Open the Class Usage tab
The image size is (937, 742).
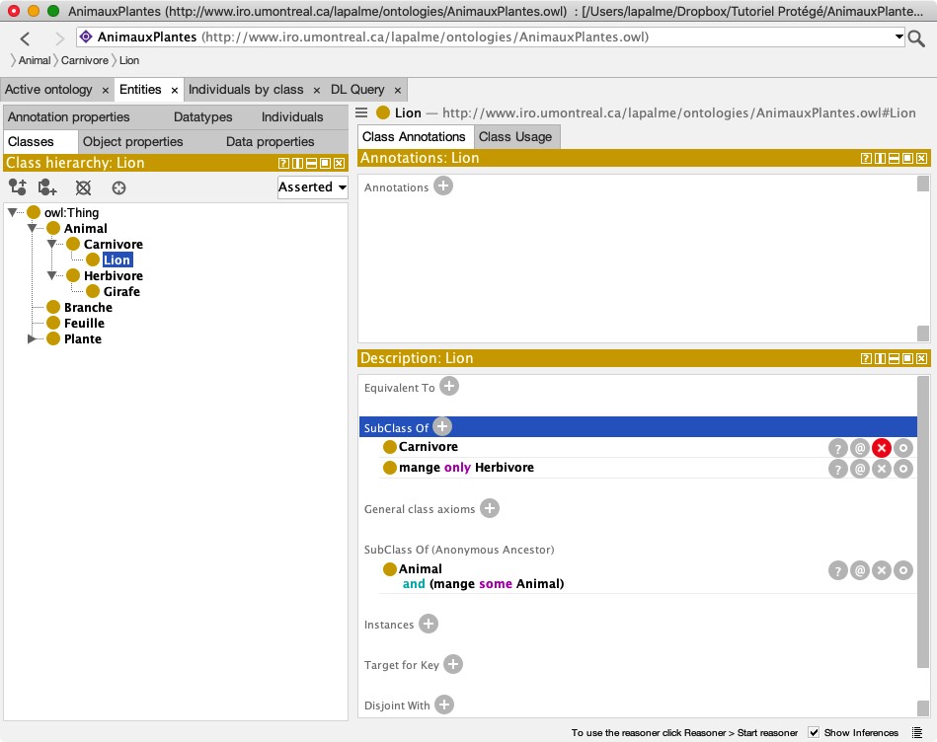515,137
